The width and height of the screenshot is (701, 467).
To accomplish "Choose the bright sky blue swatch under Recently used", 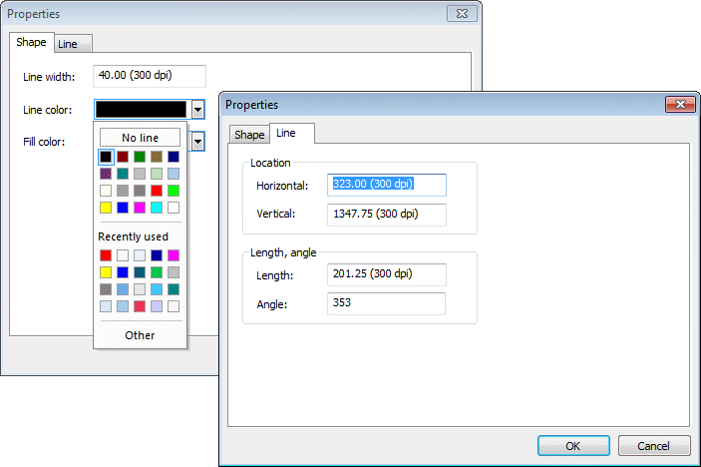I will point(157,289).
